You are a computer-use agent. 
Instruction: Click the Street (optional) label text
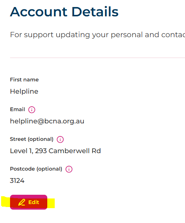pyautogui.click(x=32, y=139)
